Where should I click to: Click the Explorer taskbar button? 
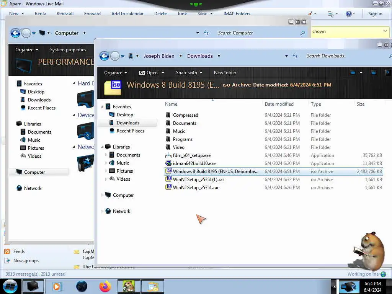33,286
